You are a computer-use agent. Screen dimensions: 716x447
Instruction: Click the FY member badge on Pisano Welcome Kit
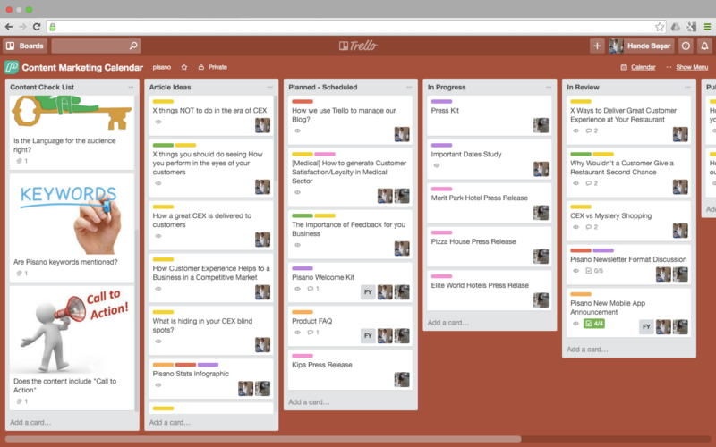click(x=368, y=292)
